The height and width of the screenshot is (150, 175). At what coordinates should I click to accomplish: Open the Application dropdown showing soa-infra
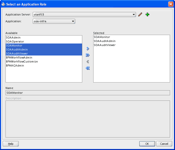[x=54, y=21]
